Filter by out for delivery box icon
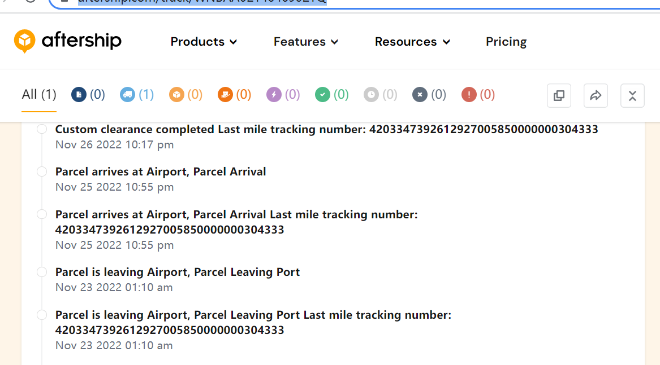The width and height of the screenshot is (660, 365). pyautogui.click(x=176, y=95)
